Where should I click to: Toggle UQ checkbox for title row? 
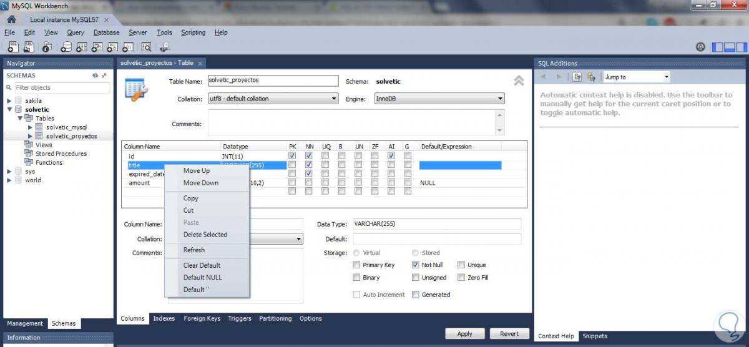point(325,165)
